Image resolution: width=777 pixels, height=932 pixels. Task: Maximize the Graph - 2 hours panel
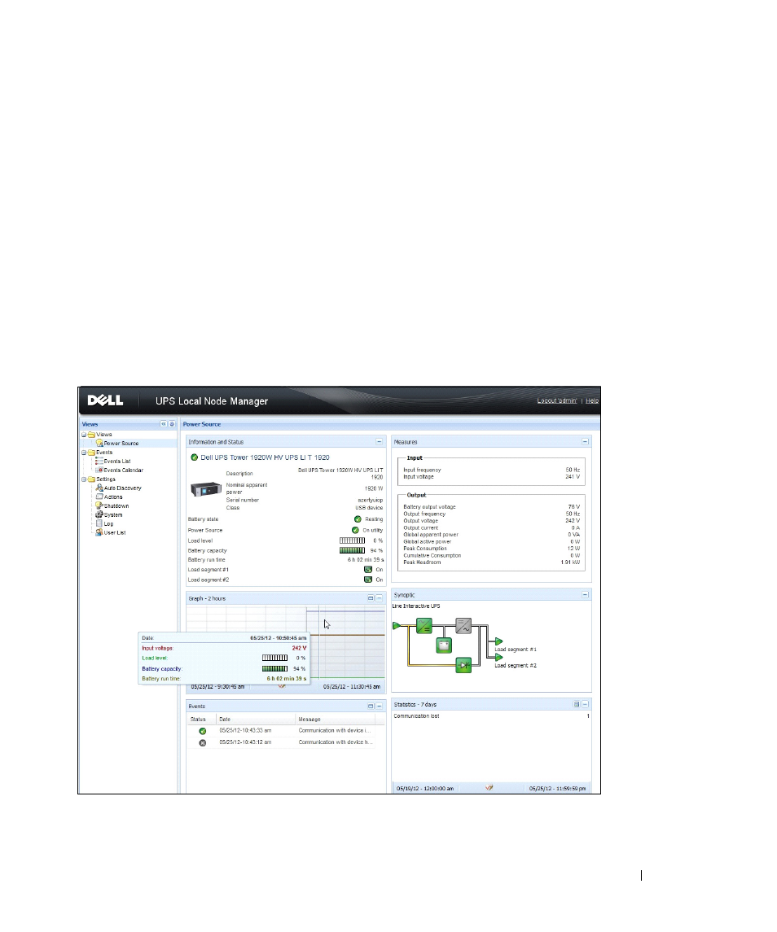click(x=371, y=598)
